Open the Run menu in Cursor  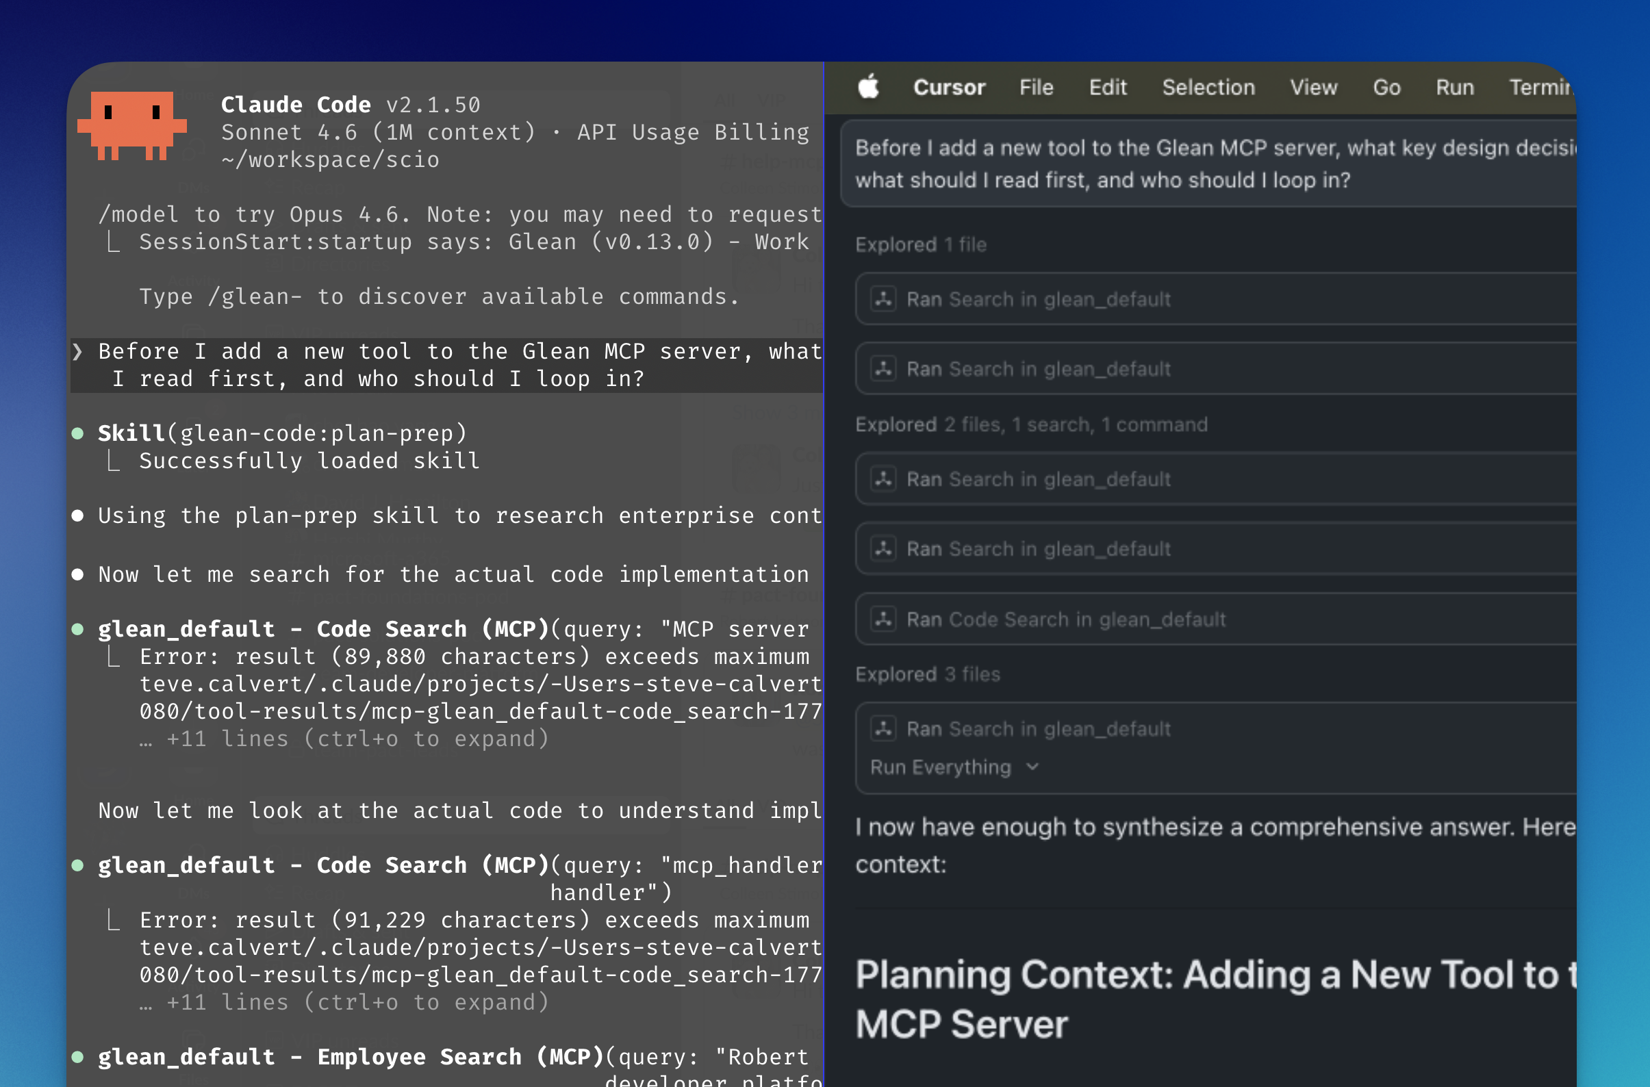click(x=1454, y=88)
